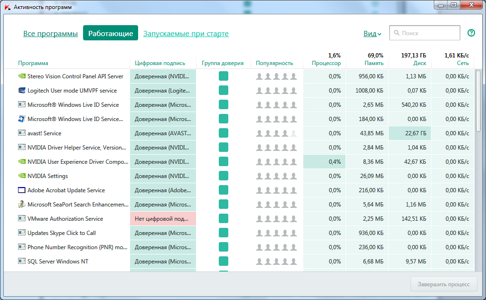Click the green help question mark icon

471,33
